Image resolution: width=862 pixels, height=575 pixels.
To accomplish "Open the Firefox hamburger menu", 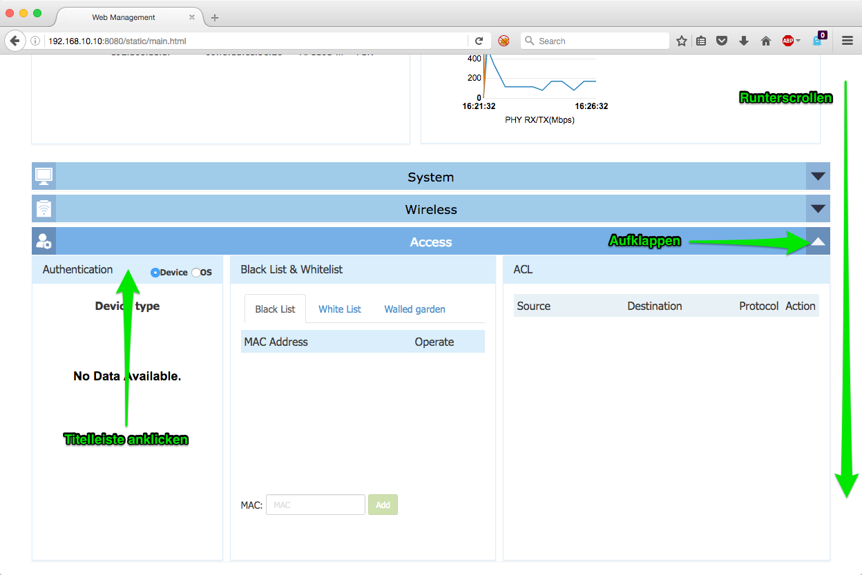I will pyautogui.click(x=847, y=41).
